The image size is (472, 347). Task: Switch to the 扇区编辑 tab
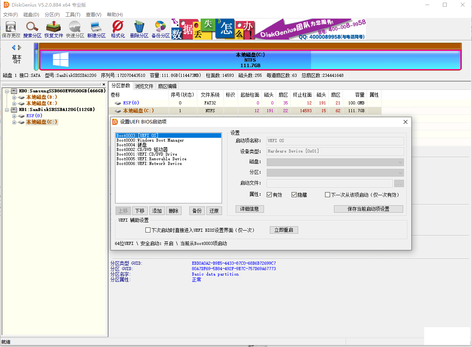pyautogui.click(x=167, y=86)
